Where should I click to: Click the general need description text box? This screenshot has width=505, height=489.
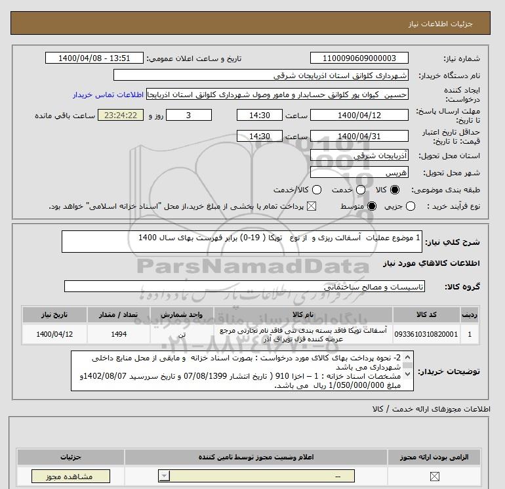pos(242,242)
